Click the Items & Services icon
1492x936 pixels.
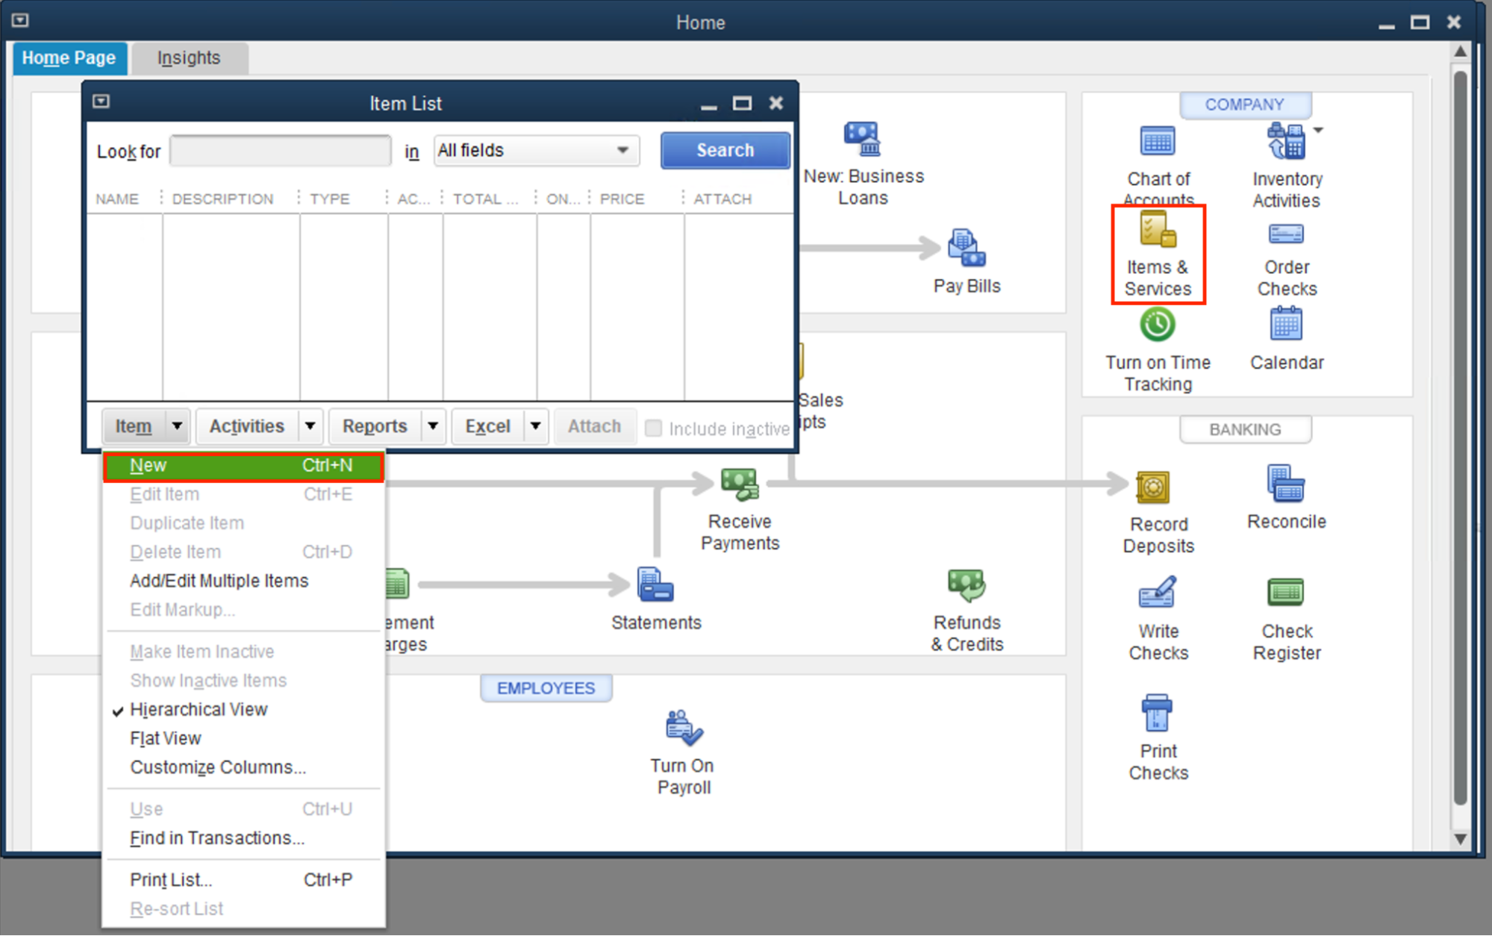click(x=1158, y=230)
